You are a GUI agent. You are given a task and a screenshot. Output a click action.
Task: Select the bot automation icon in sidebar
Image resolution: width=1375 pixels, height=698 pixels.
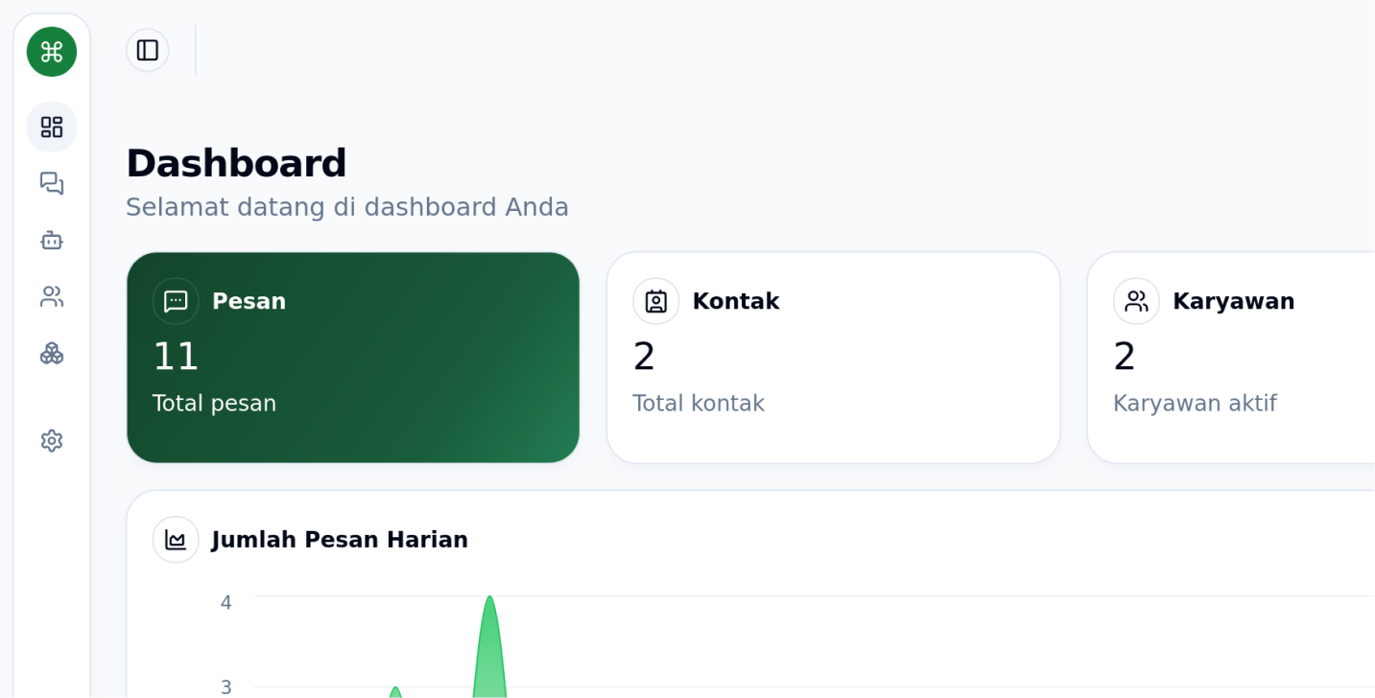click(x=51, y=240)
